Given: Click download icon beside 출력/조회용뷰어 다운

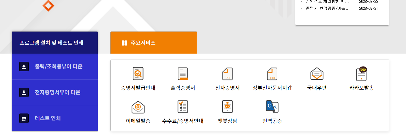Looking at the screenshot, I should click(x=24, y=67).
